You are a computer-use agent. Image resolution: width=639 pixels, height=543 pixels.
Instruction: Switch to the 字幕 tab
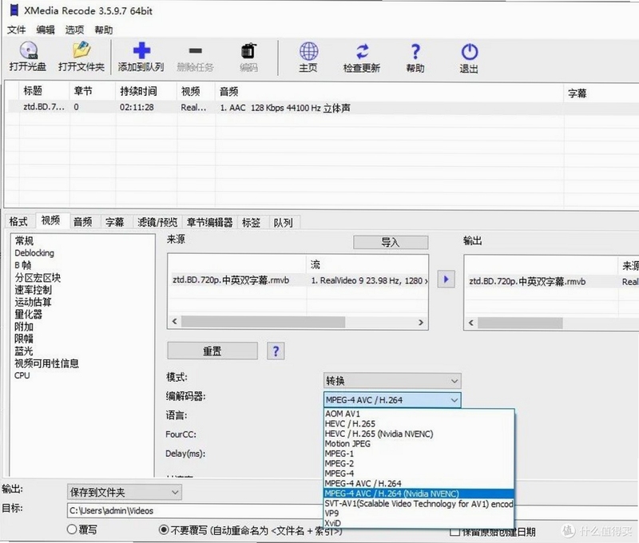pyautogui.click(x=114, y=222)
